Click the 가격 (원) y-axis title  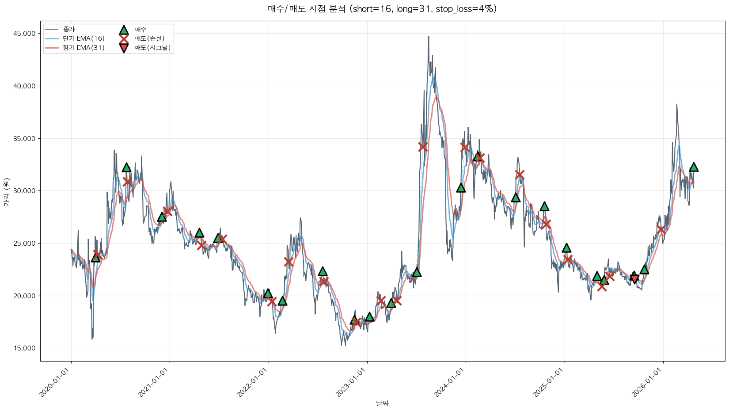(x=6, y=192)
